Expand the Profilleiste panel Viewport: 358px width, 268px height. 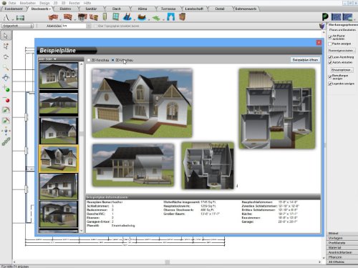coord(342,243)
